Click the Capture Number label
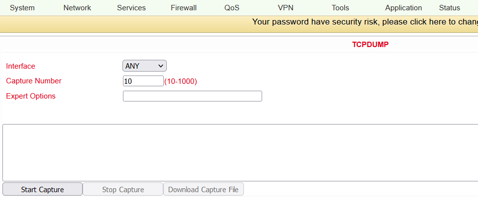The height and width of the screenshot is (201, 478). tap(34, 81)
